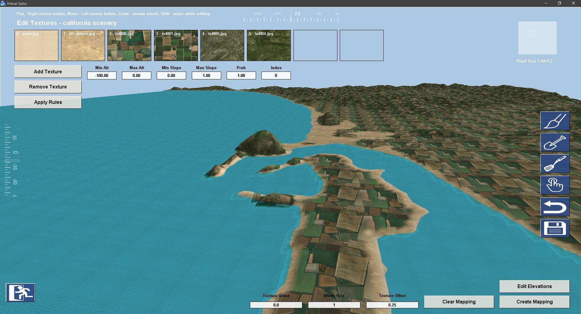Viewport: 581px width, 314px height.
Task: Open Edit Elevations mode
Action: [x=534, y=286]
